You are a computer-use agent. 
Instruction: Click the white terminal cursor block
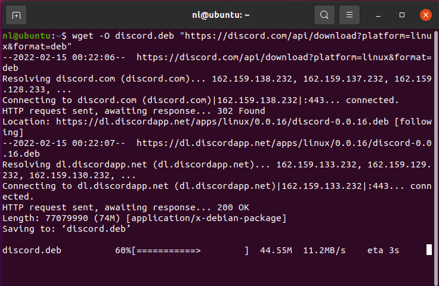(x=429, y=250)
